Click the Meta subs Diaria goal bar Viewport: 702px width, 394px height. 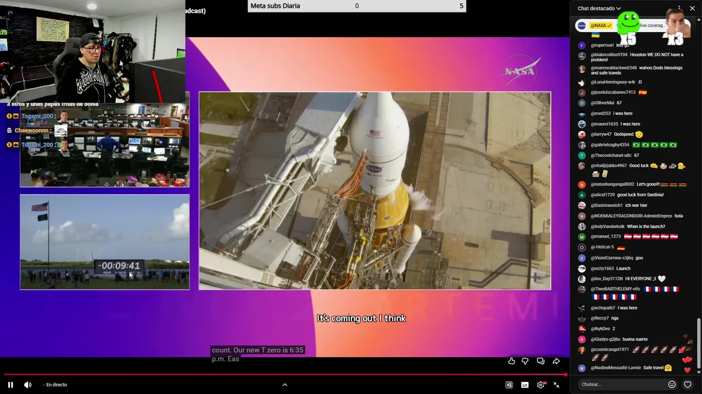point(356,6)
